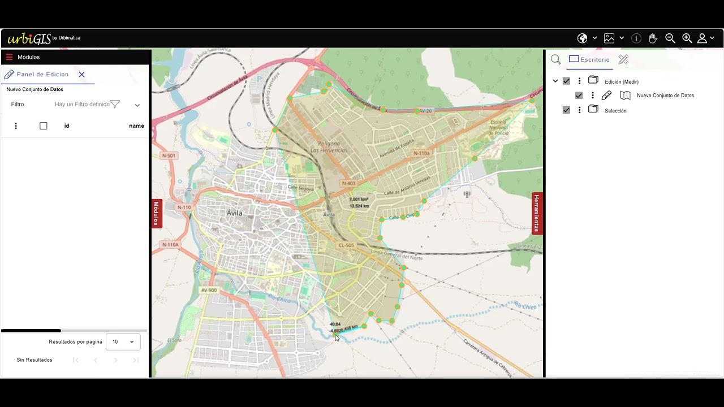
Task: Close the Panel de Edicion tab
Action: 81,75
